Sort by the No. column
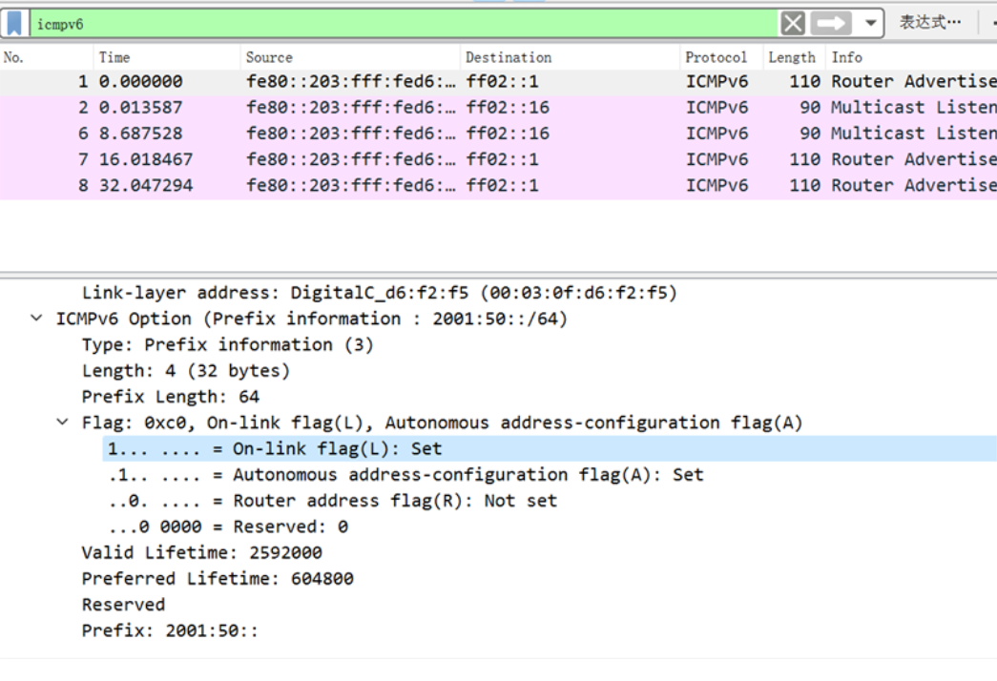 (x=13, y=57)
